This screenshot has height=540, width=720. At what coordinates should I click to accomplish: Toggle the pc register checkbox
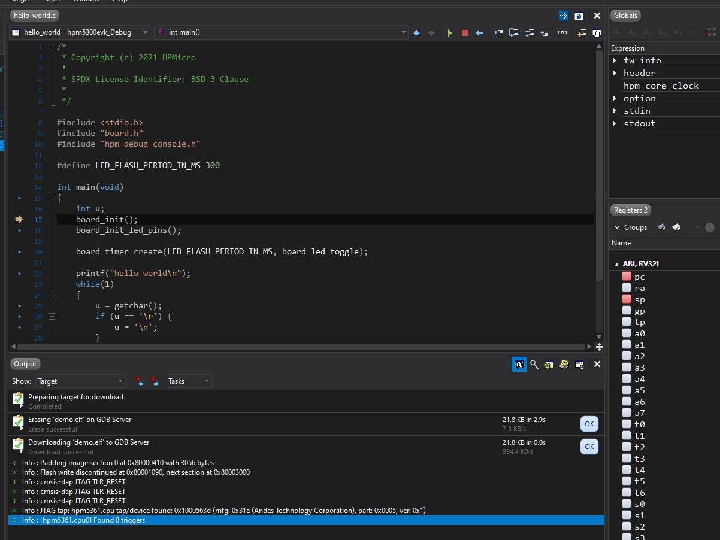tap(627, 277)
